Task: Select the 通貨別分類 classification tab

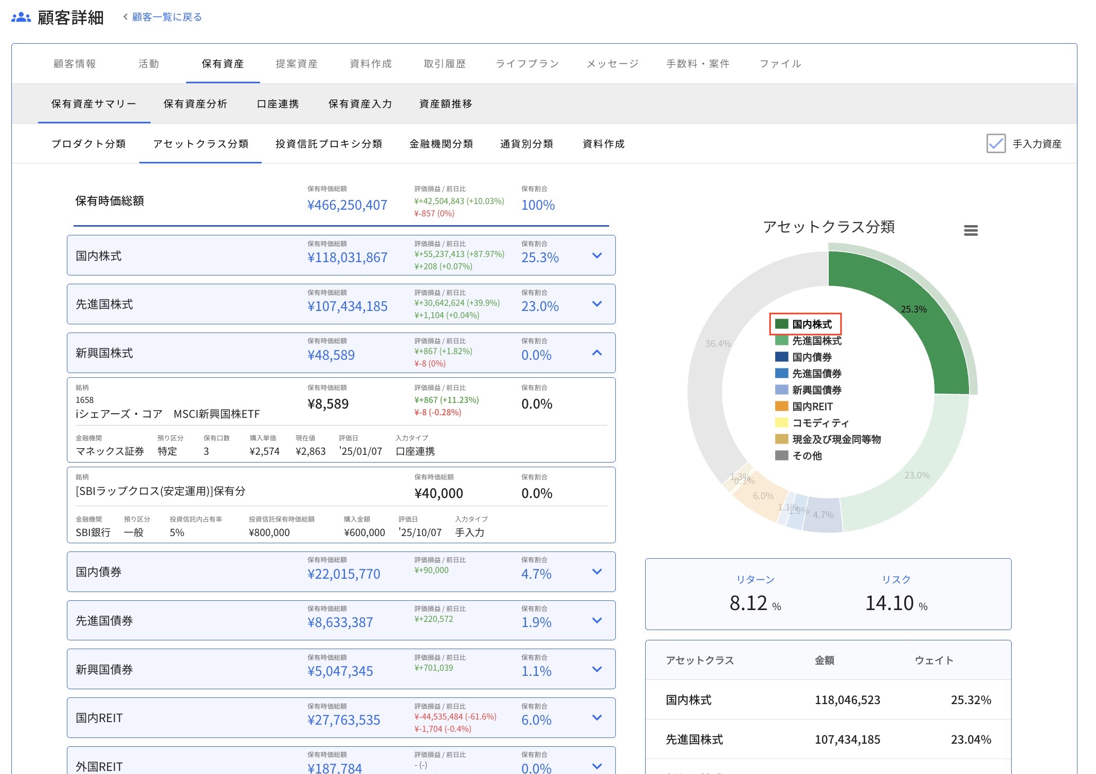Action: pyautogui.click(x=526, y=144)
